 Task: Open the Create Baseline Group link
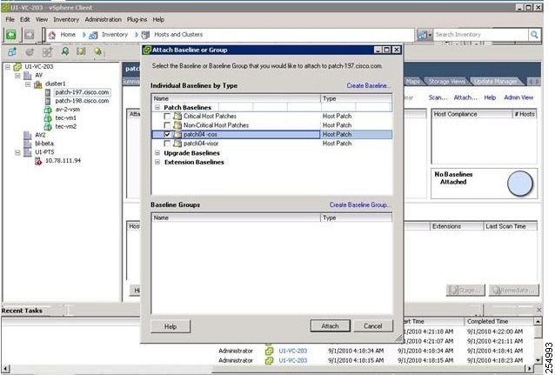(x=360, y=204)
